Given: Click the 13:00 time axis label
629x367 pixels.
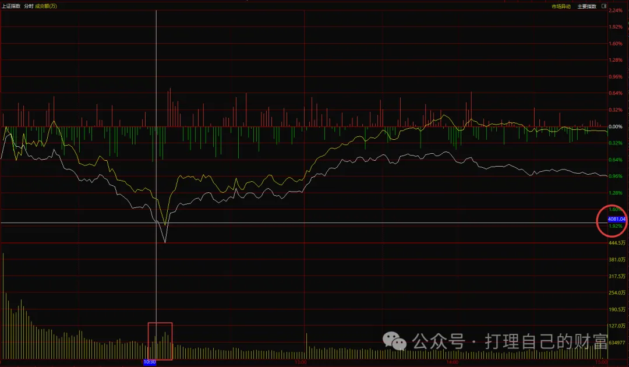Looking at the screenshot, I should point(301,362).
